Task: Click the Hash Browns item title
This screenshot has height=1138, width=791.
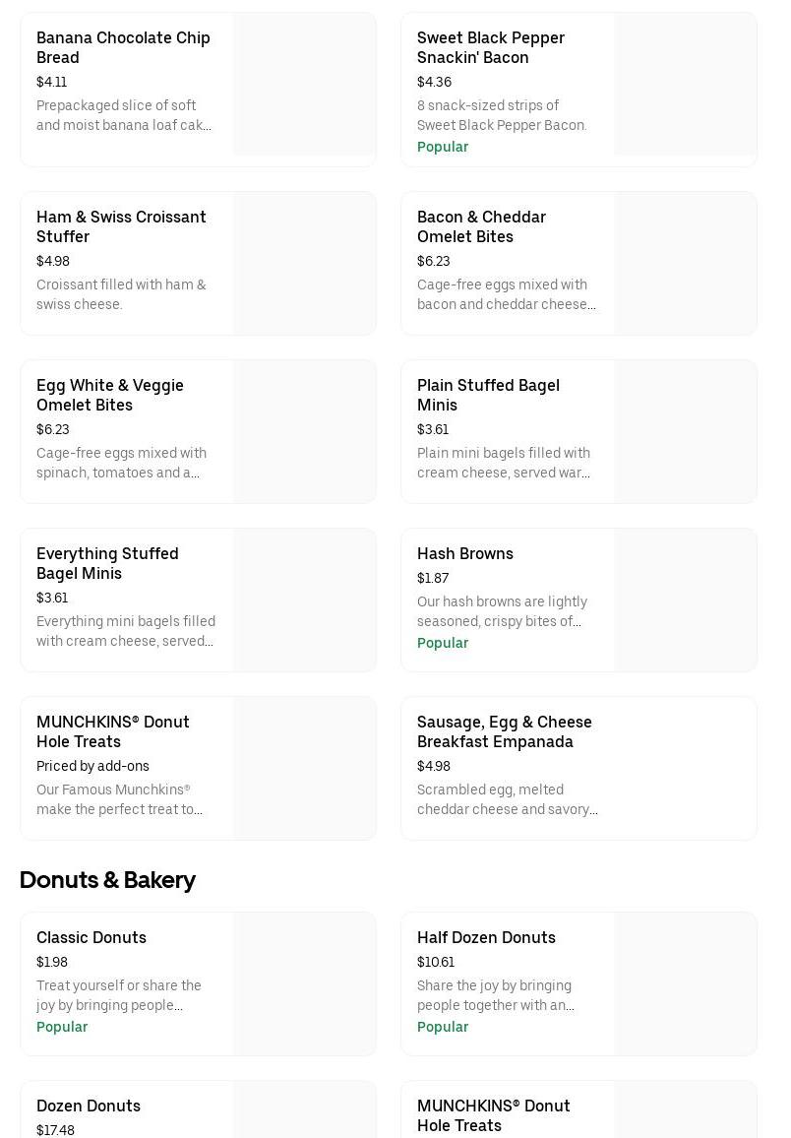Action: pyautogui.click(x=465, y=553)
